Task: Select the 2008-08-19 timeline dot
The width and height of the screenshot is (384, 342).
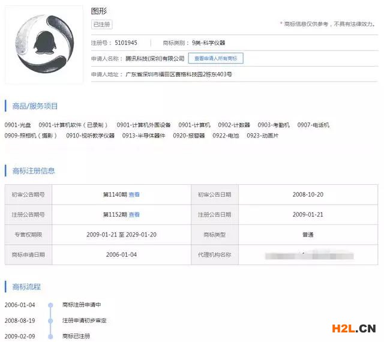Action: point(51,320)
